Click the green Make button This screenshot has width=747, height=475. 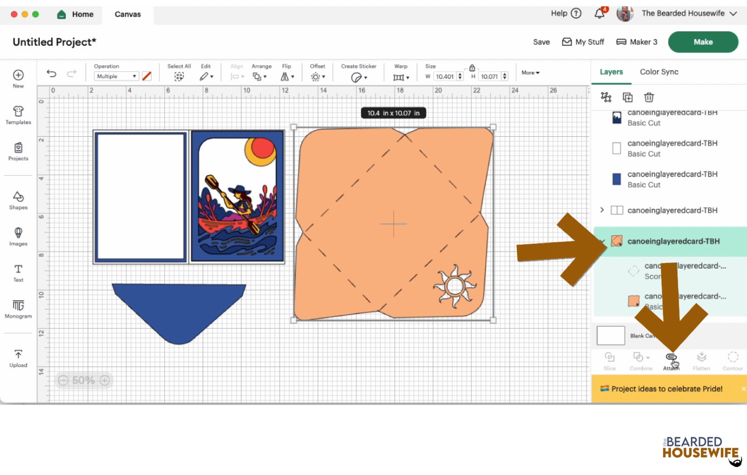[x=703, y=42]
